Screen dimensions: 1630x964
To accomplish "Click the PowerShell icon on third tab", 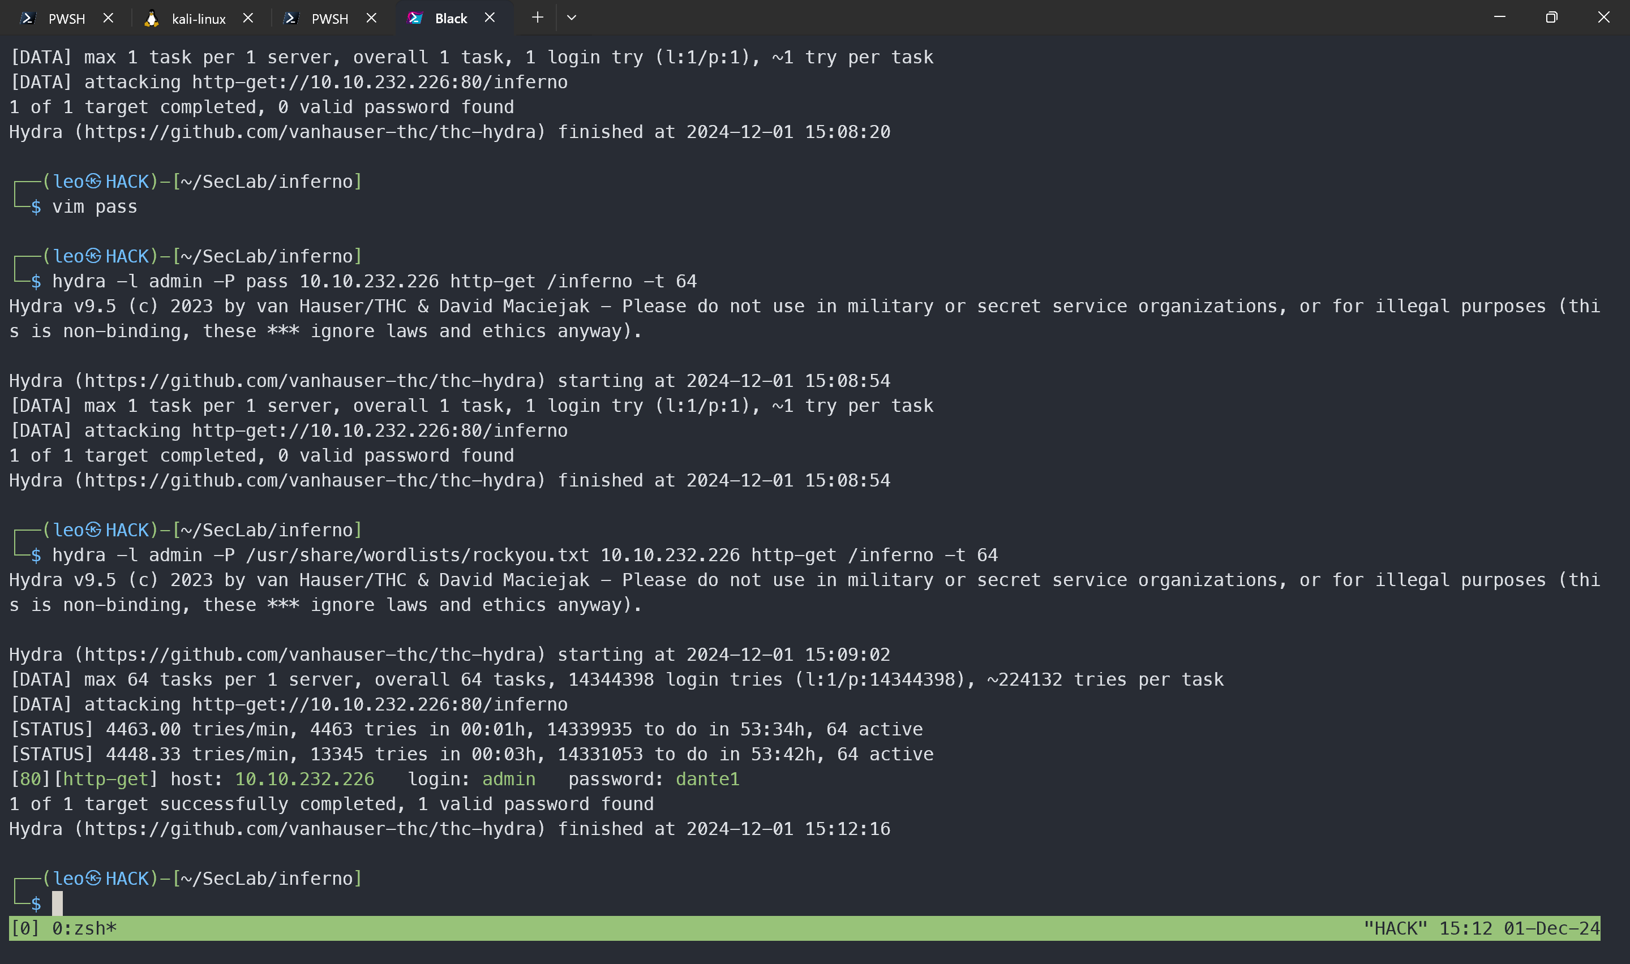I will coord(291,18).
